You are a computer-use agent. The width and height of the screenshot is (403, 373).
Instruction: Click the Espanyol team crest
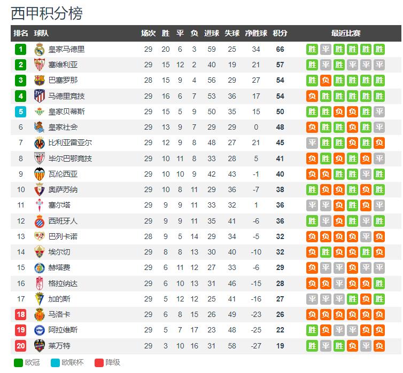(x=38, y=221)
